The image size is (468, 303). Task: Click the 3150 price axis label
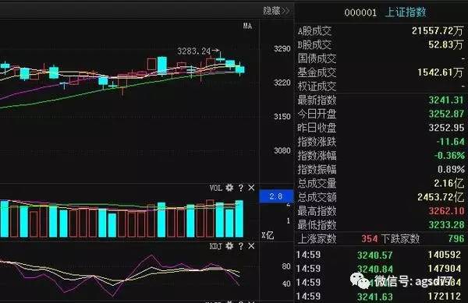tap(282, 117)
